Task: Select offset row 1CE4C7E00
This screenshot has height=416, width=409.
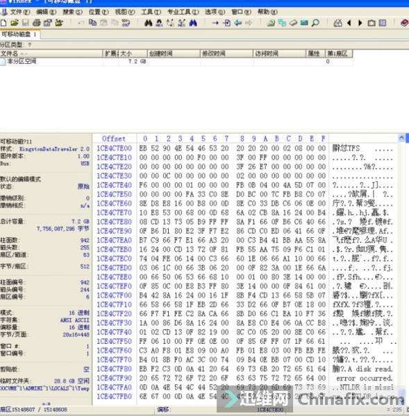Action: (x=115, y=148)
